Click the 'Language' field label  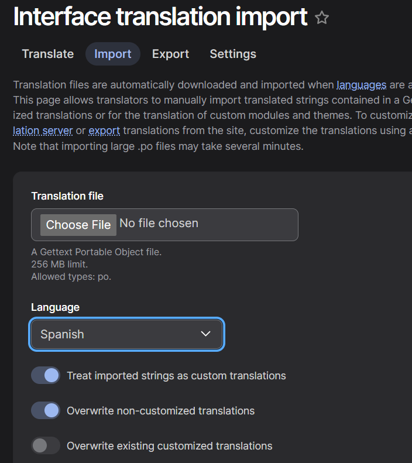pyautogui.click(x=55, y=307)
